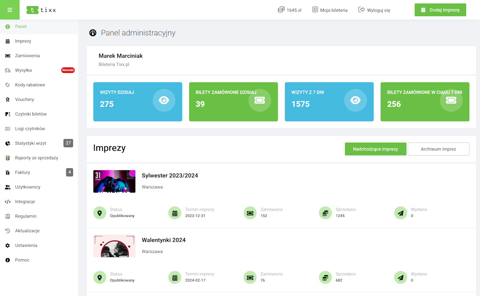Open Faktury invoice icon in sidebar

8,172
